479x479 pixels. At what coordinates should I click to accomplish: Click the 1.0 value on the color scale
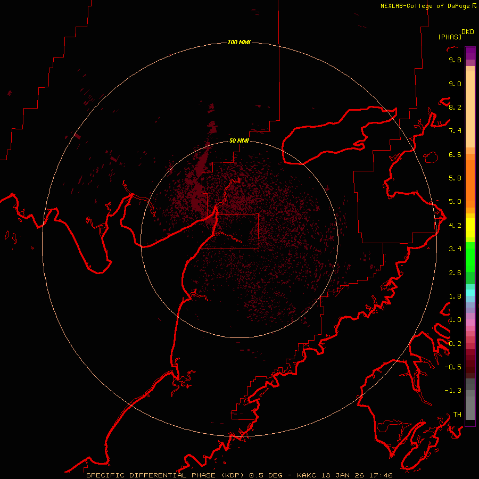[455, 320]
